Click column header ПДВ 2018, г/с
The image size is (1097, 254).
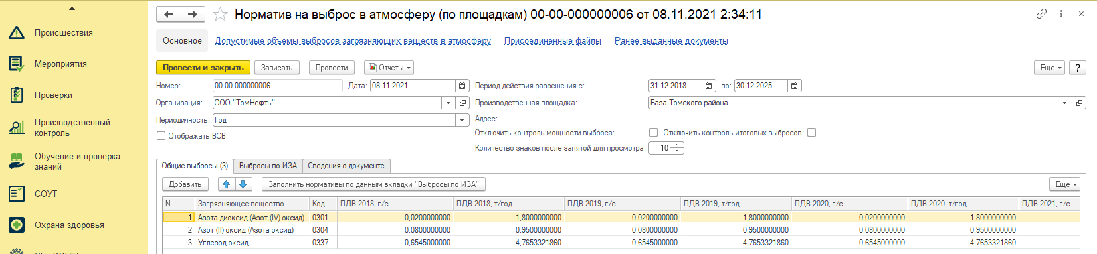pyautogui.click(x=395, y=204)
